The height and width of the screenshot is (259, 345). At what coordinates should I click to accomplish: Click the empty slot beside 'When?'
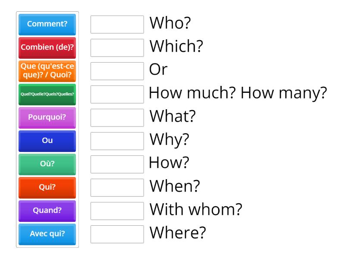pos(117,187)
